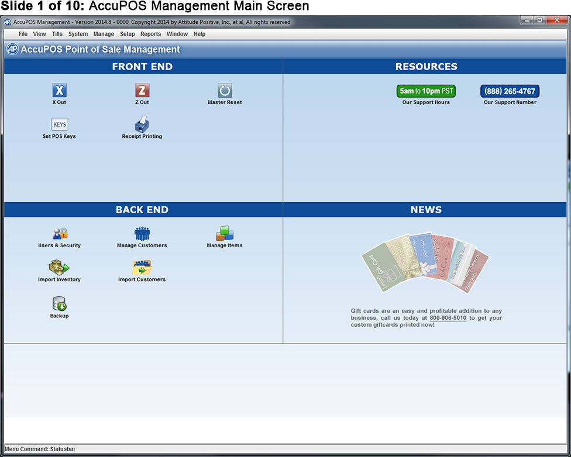Image resolution: width=571 pixels, height=457 pixels.
Task: Click the (888) 265-4767 support number badge
Action: pos(510,91)
